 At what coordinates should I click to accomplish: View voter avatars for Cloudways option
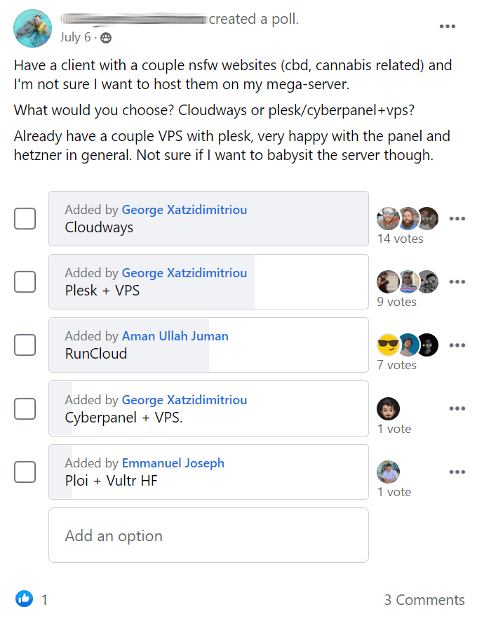coord(408,218)
